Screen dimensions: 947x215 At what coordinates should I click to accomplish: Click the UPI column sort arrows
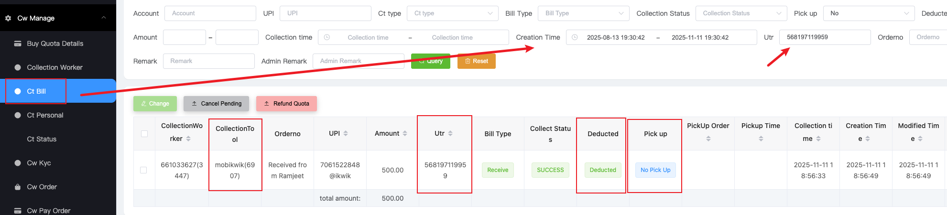[346, 134]
